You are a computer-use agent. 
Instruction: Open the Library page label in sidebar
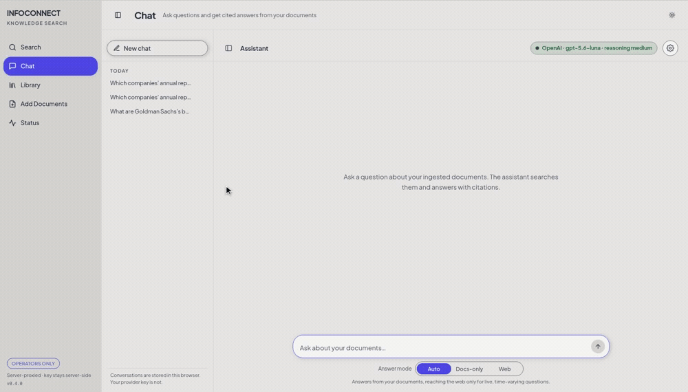click(30, 85)
